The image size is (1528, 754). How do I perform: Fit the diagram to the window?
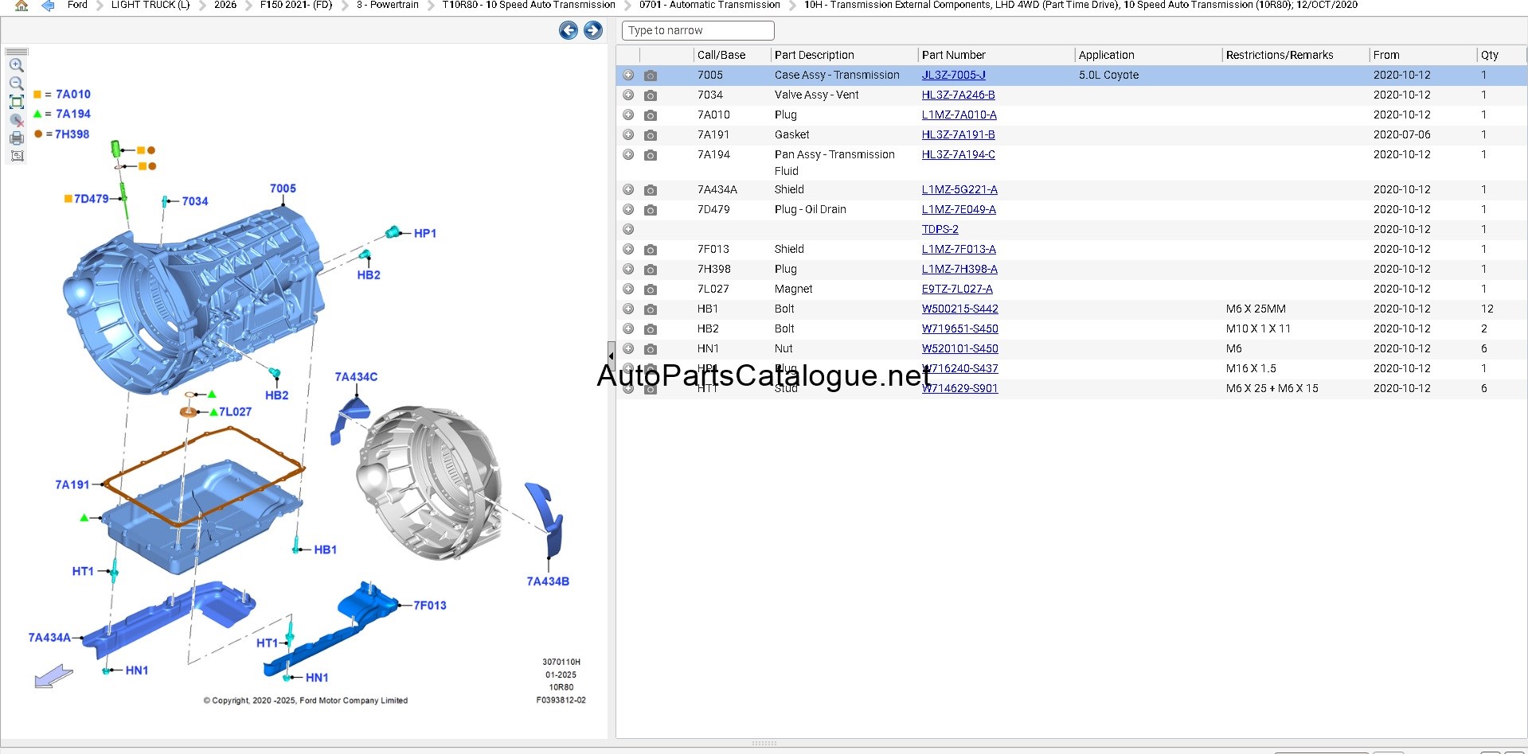pyautogui.click(x=17, y=102)
